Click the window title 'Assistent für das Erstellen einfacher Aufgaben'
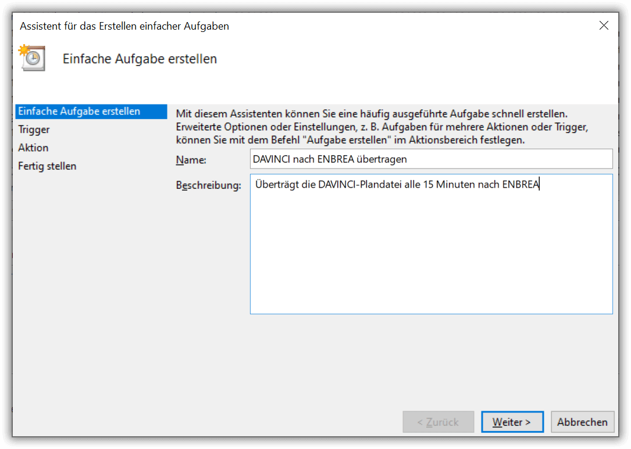This screenshot has width=631, height=449. 124,26
